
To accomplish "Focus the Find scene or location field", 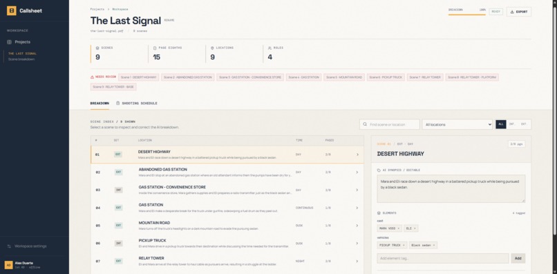I will coord(390,125).
